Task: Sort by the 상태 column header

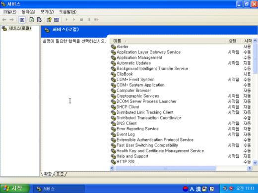Action: 232,41
